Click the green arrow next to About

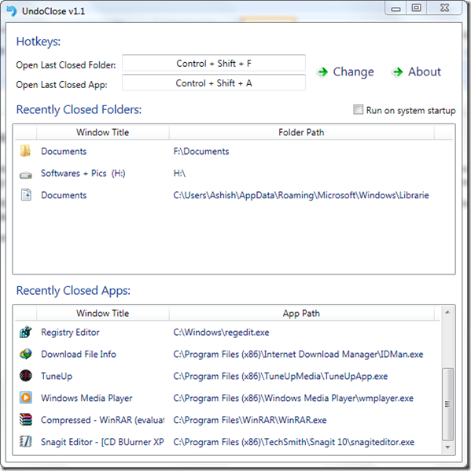coord(398,72)
